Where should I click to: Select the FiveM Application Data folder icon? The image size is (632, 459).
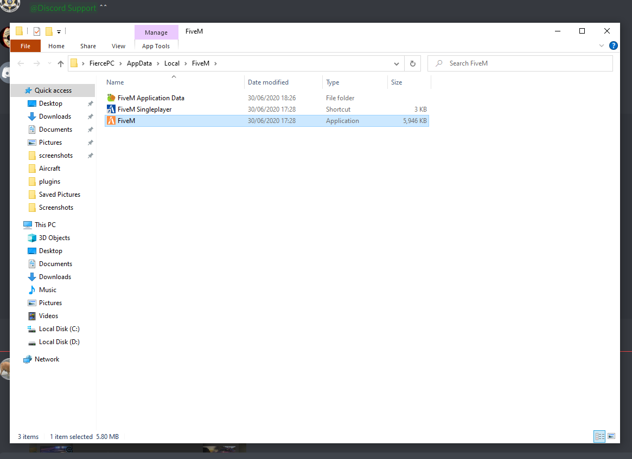point(111,98)
